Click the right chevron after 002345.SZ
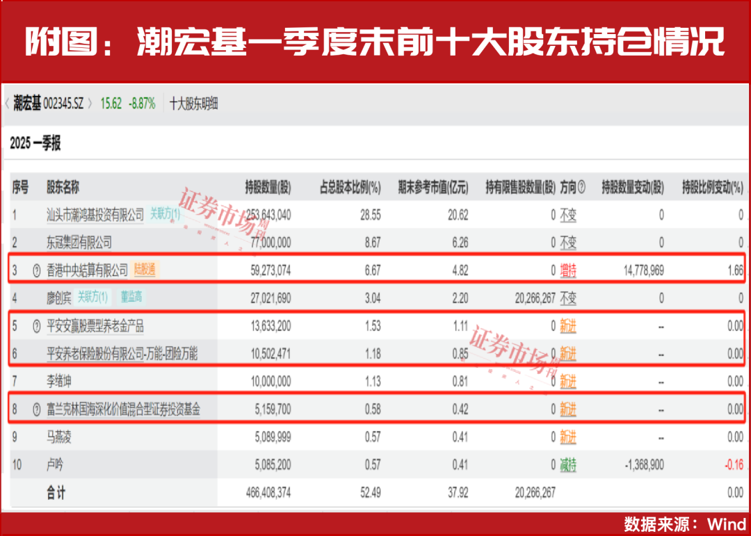 [x=90, y=104]
